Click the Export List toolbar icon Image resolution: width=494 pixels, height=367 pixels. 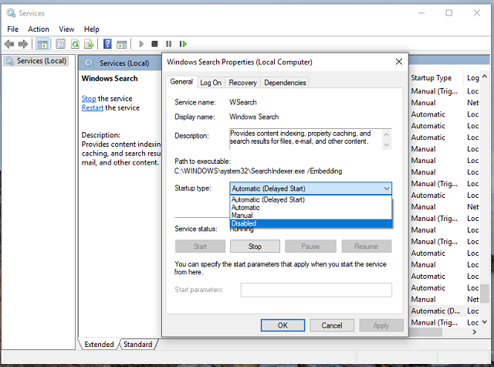[x=90, y=44]
